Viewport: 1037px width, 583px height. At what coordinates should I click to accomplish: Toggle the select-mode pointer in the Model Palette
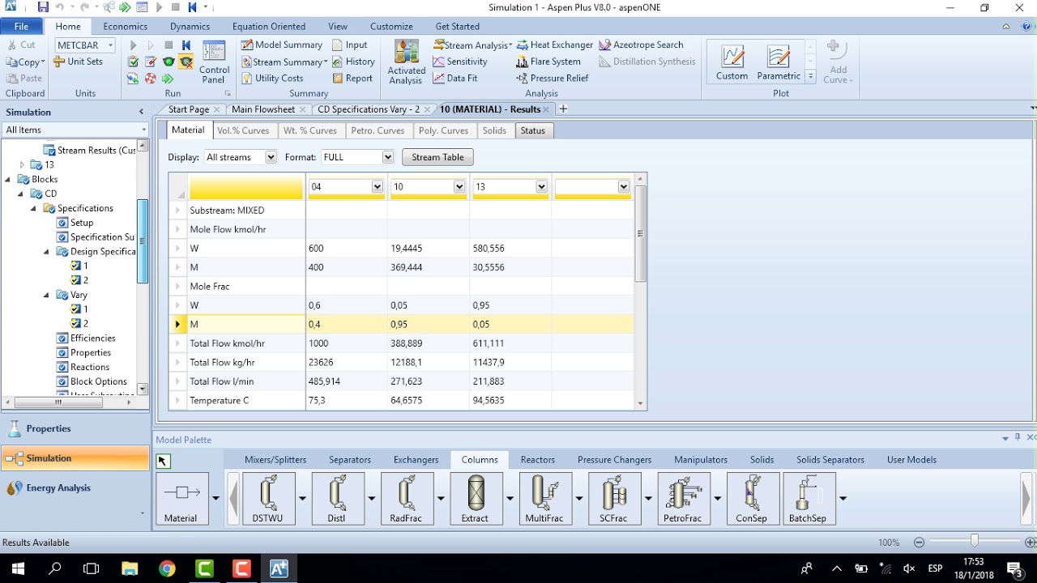(163, 461)
